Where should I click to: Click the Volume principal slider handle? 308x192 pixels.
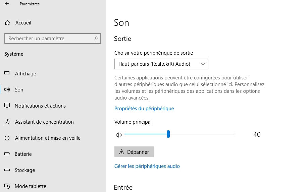(x=168, y=134)
